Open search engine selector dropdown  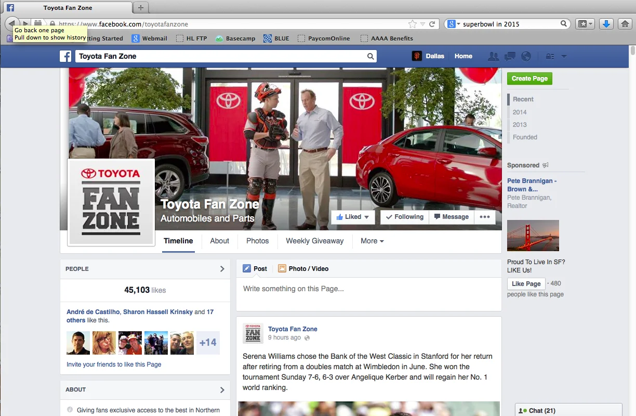453,24
